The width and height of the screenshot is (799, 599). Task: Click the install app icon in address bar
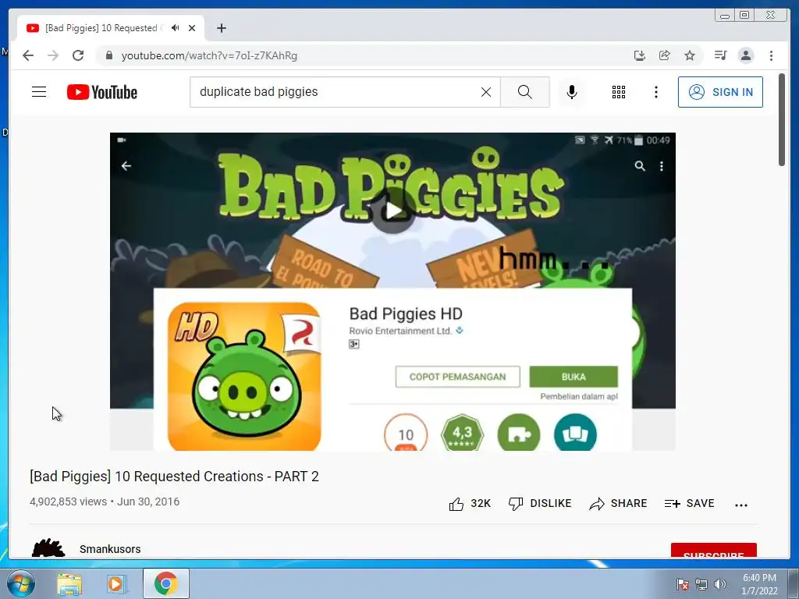tap(640, 55)
